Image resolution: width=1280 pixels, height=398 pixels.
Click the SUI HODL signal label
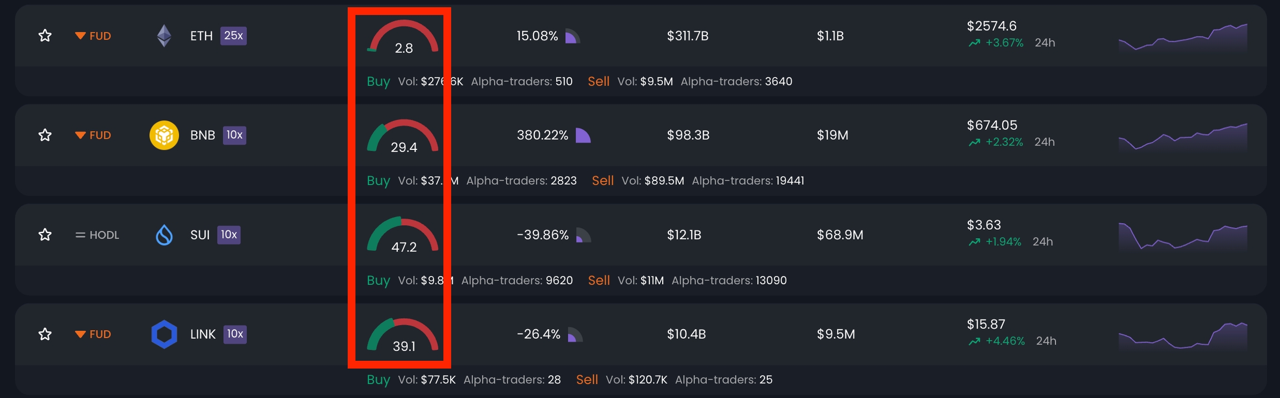pyautogui.click(x=104, y=235)
